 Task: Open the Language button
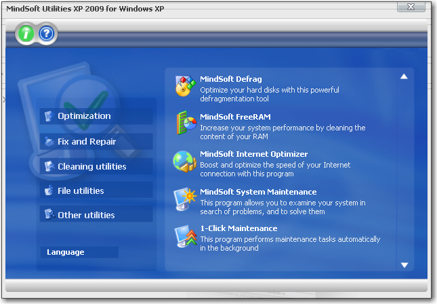tap(79, 252)
